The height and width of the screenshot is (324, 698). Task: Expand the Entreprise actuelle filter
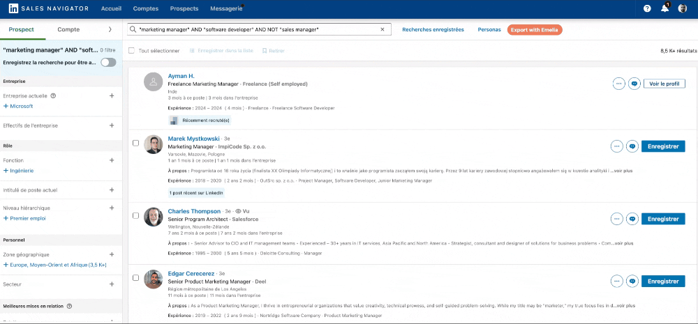(112, 95)
